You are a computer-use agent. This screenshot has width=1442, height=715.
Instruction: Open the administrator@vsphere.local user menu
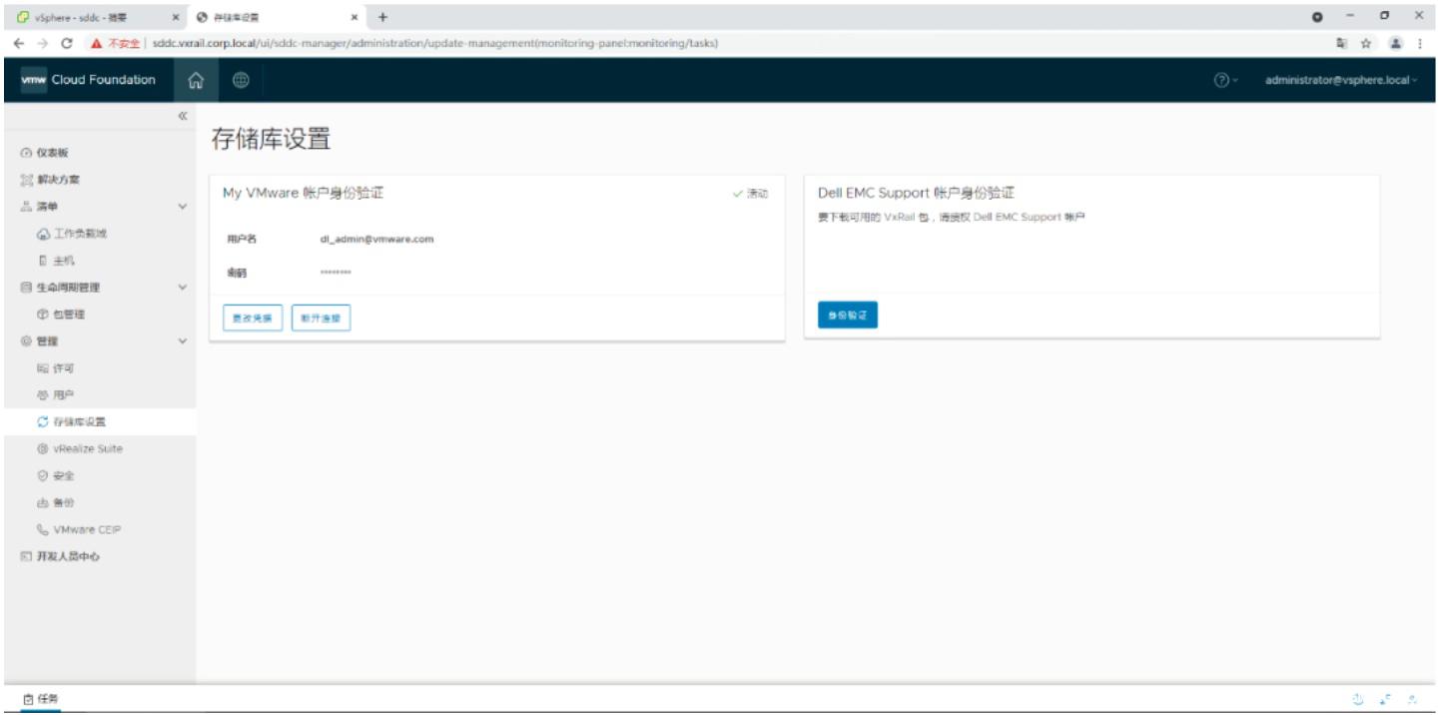[1340, 80]
